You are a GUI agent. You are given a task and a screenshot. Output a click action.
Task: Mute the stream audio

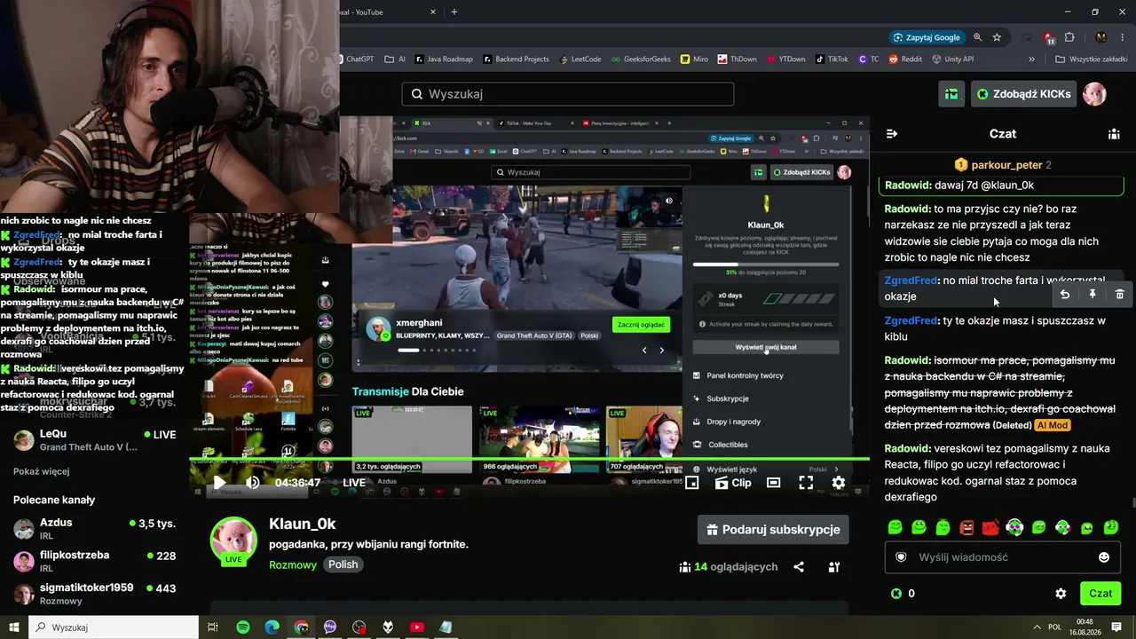253,483
